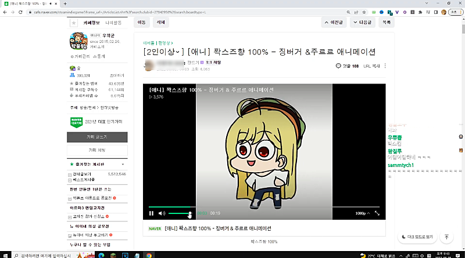This screenshot has height=258, width=465.
Task: Click the address bar URL field
Action: [x=184, y=12]
